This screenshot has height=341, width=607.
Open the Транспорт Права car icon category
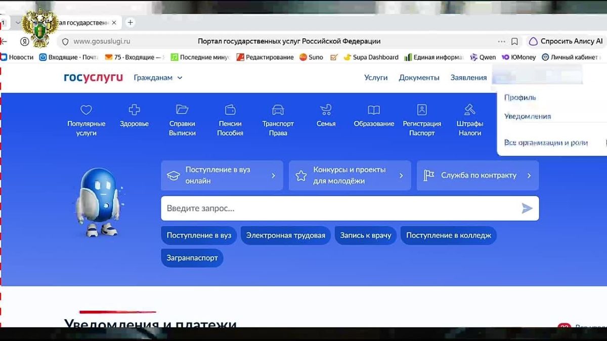click(x=278, y=120)
